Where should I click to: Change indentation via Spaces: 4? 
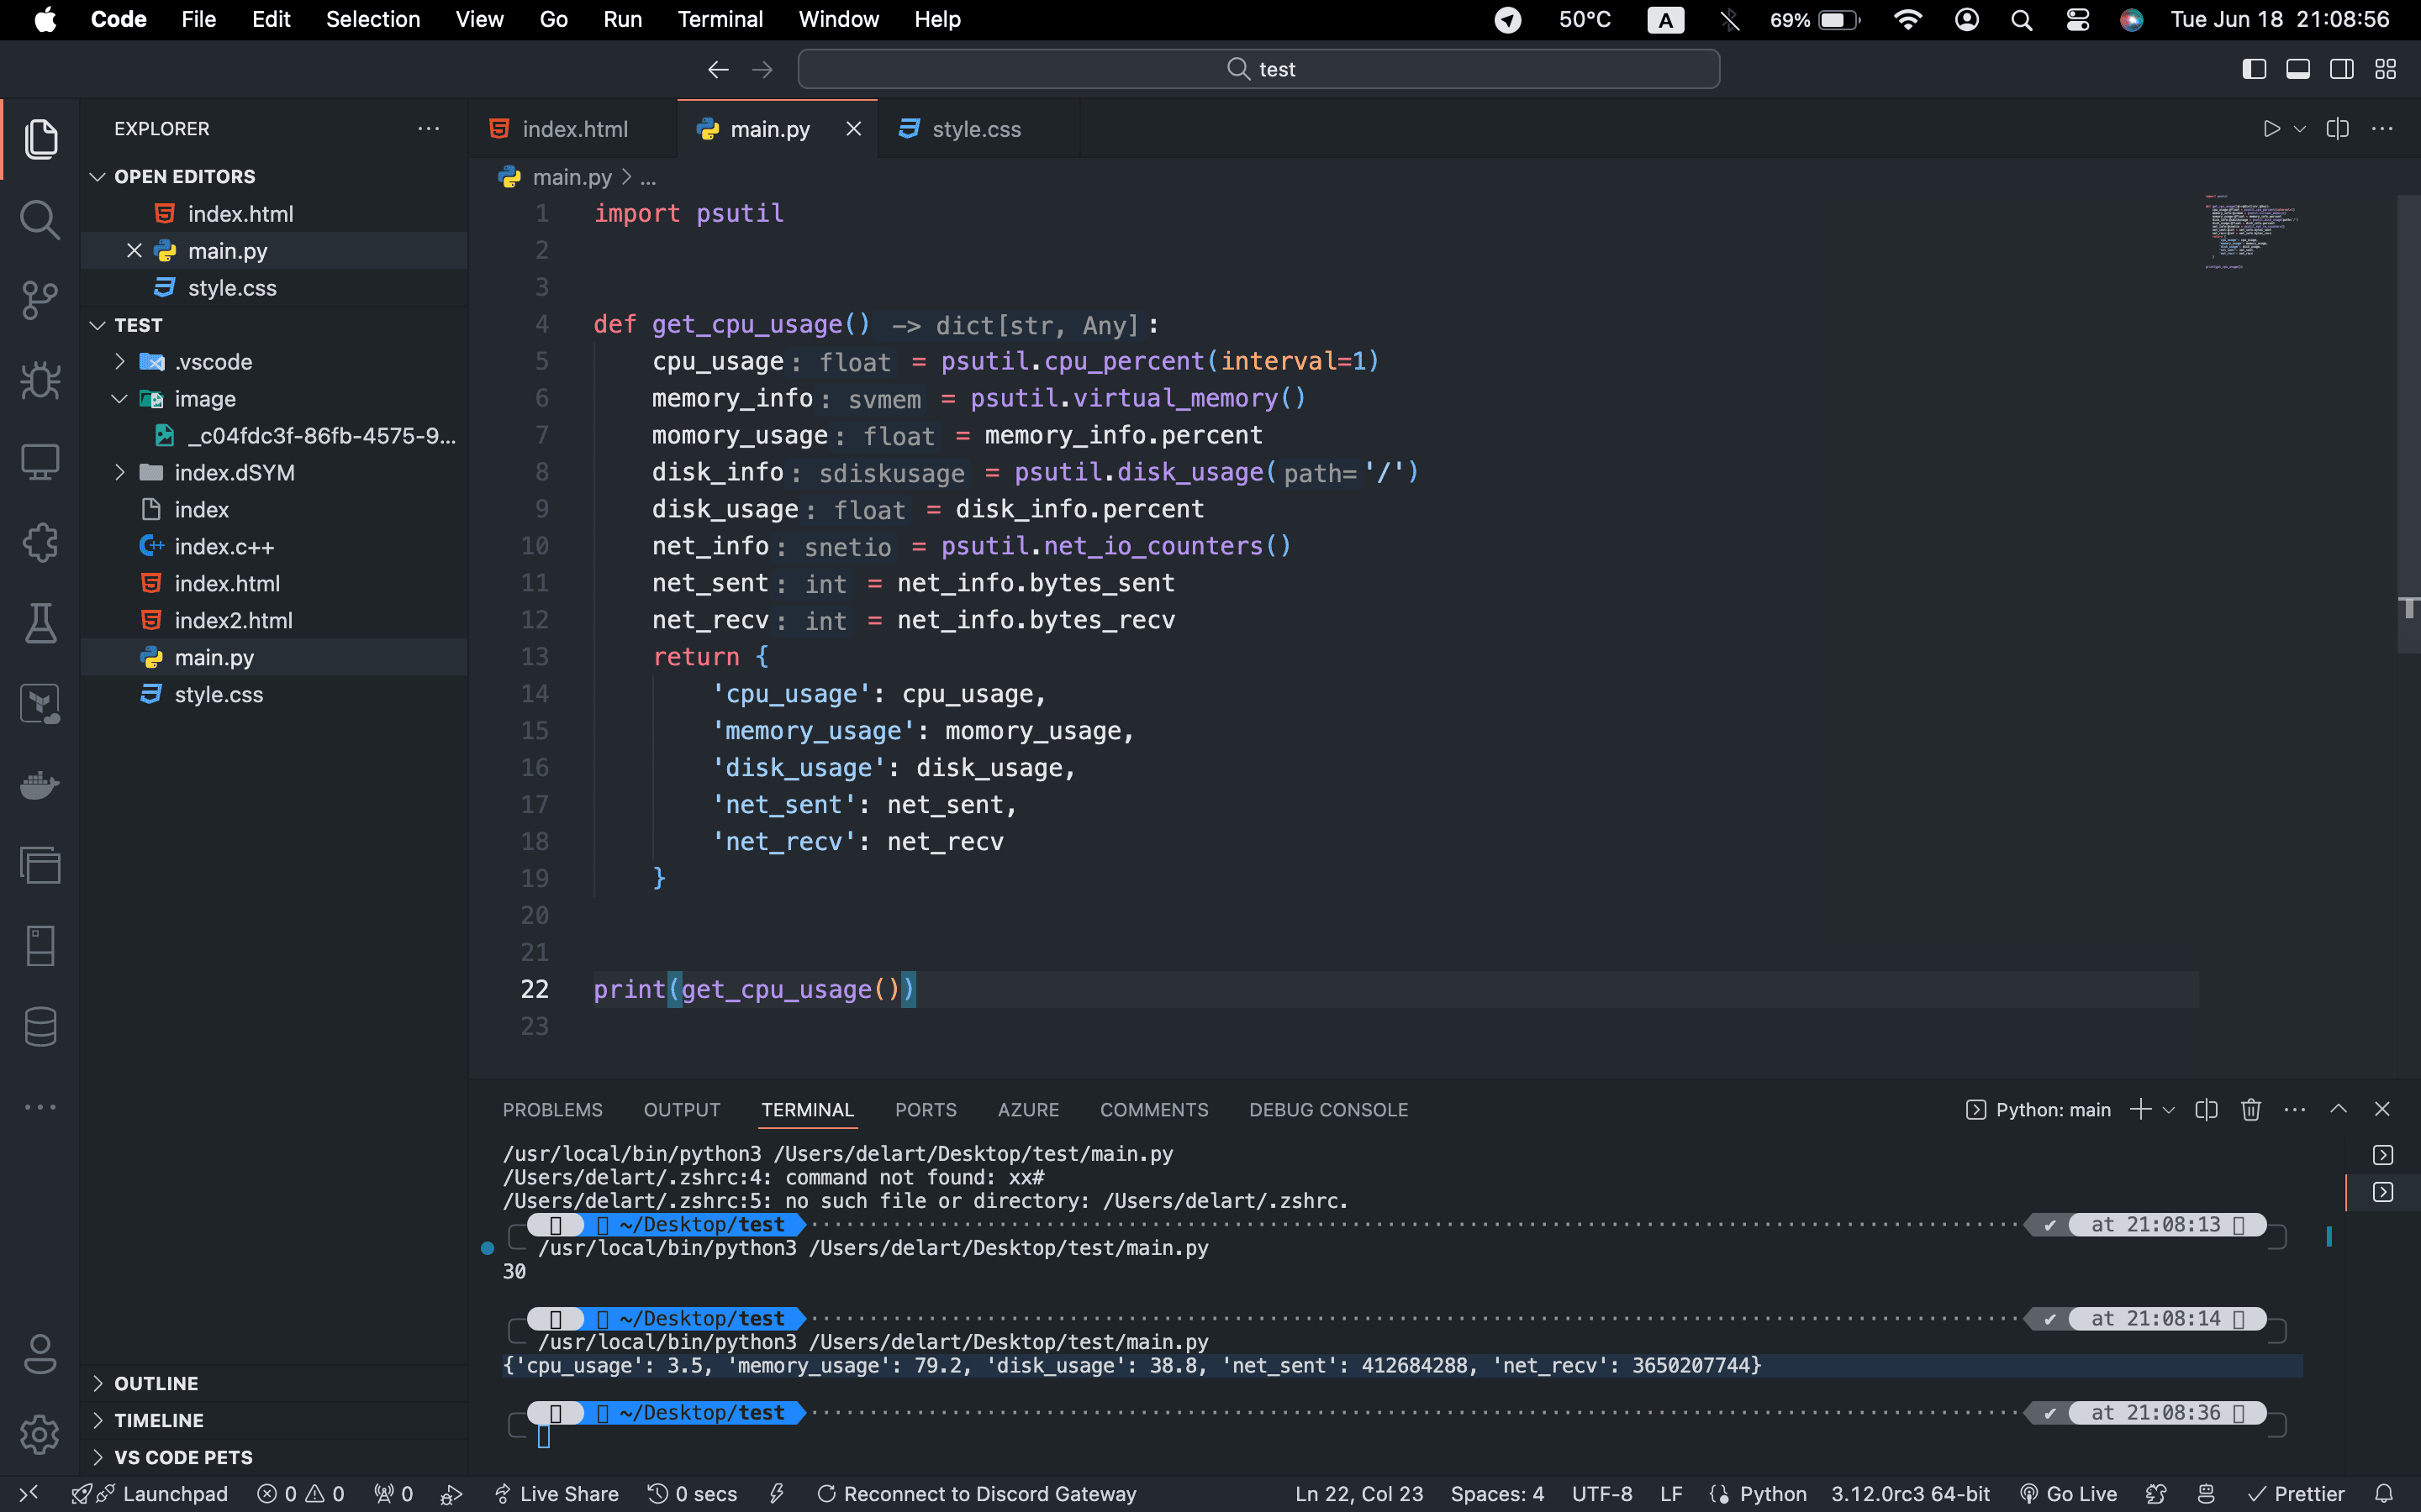coord(1496,1493)
